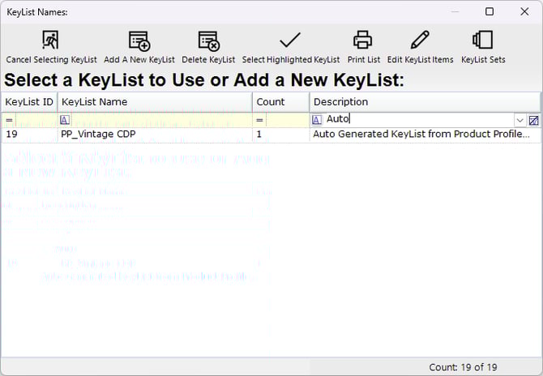Click the Cancel Selecting KeyList icon
Image resolution: width=543 pixels, height=376 pixels.
51,41
